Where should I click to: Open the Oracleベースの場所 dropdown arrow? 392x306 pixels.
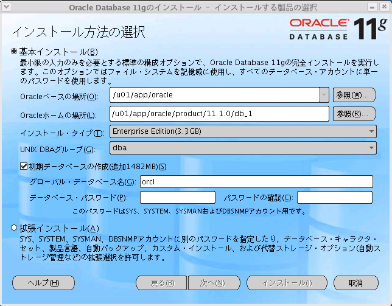tap(324, 95)
